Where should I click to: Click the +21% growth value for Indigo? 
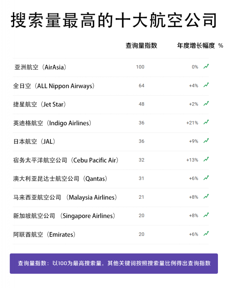tap(192, 123)
